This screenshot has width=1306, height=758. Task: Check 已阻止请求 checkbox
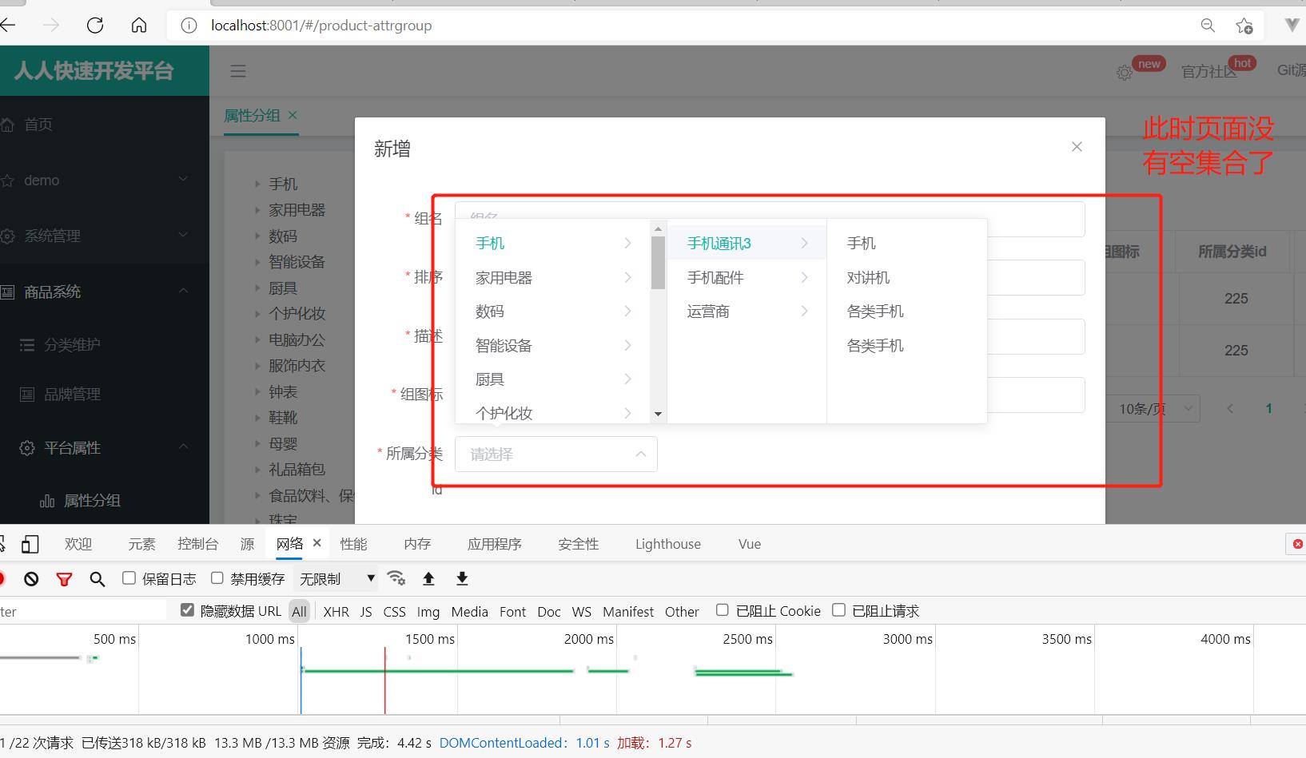coord(838,609)
